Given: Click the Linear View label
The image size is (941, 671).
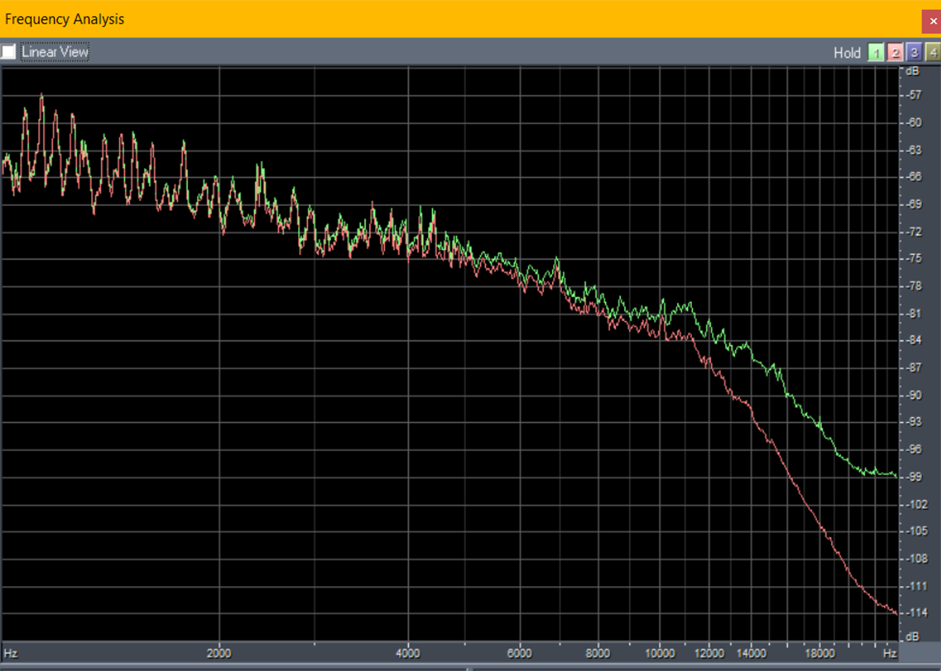Looking at the screenshot, I should coord(55,52).
